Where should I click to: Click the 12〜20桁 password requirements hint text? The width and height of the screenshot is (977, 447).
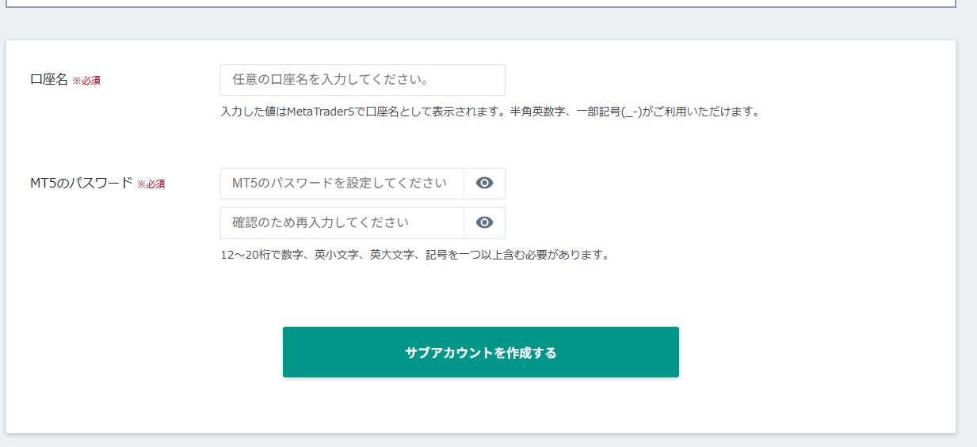[x=414, y=256]
